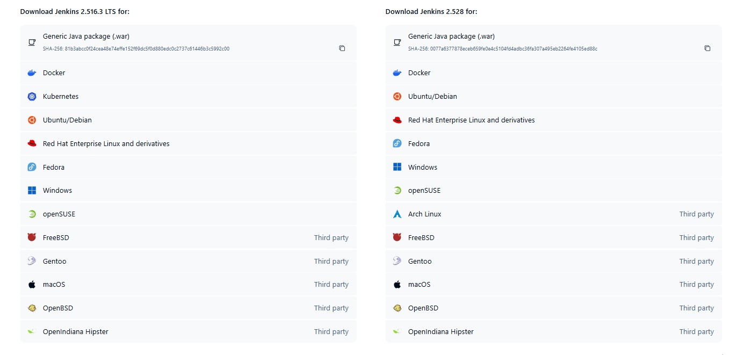Click the Windows logo in the LTS list

32,191
